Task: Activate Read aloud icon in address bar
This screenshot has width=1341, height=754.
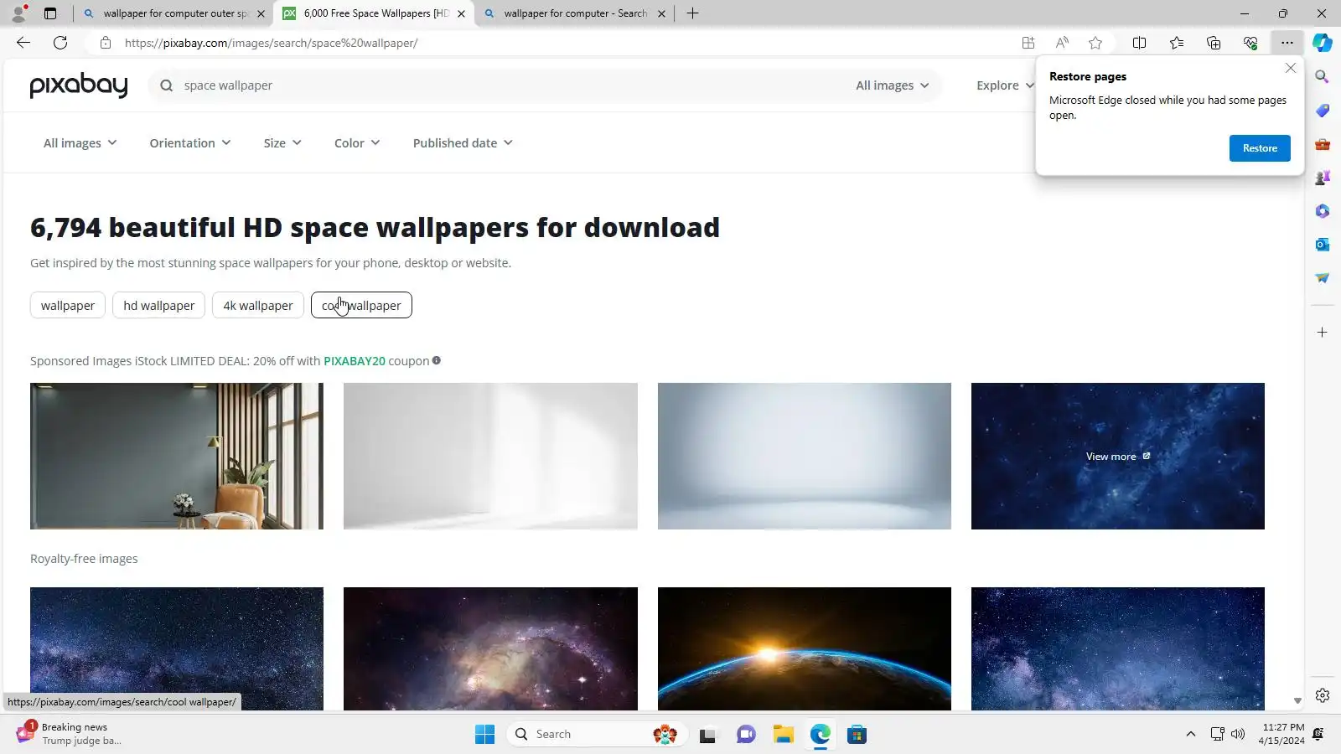Action: point(1062,43)
